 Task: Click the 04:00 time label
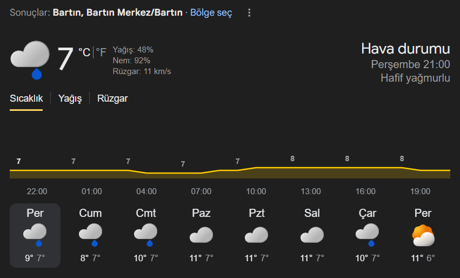[146, 191]
